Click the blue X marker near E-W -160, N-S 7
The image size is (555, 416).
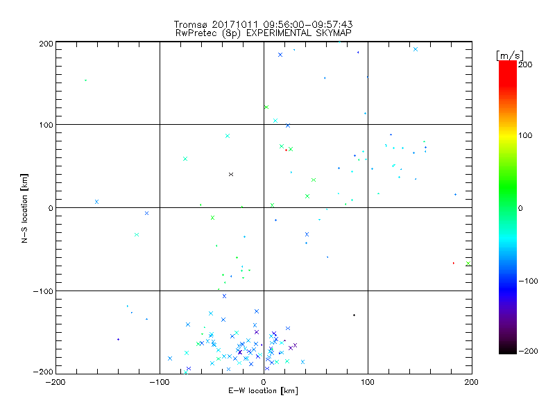(96, 202)
